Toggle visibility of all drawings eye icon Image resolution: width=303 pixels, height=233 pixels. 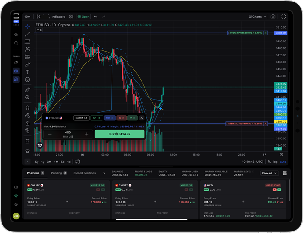pyautogui.click(x=28, y=130)
